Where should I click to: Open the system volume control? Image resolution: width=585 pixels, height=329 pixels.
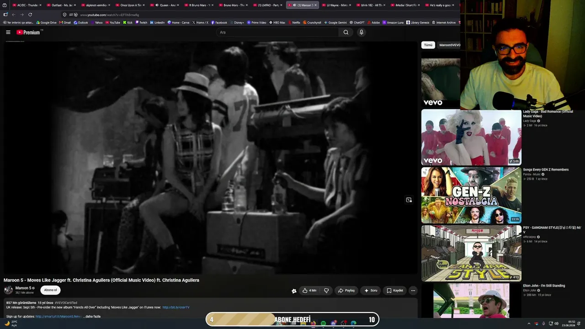pyautogui.click(x=556, y=324)
